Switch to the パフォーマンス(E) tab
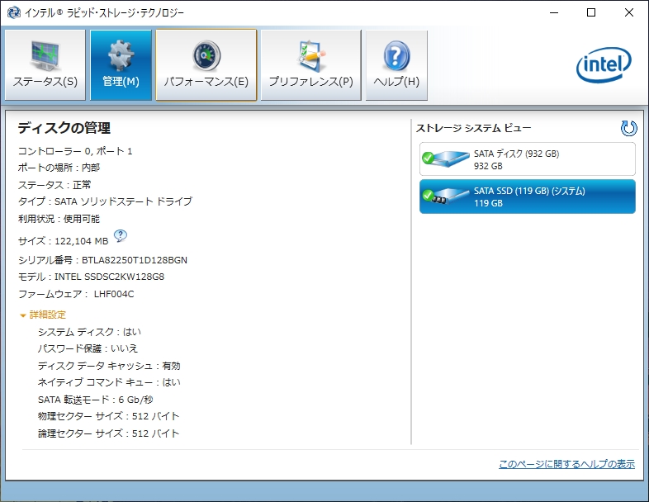 coord(206,65)
